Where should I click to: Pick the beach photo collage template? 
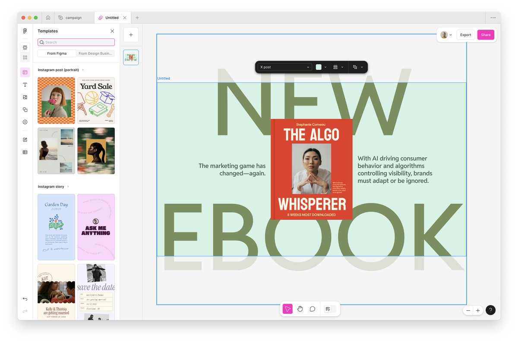point(56,151)
